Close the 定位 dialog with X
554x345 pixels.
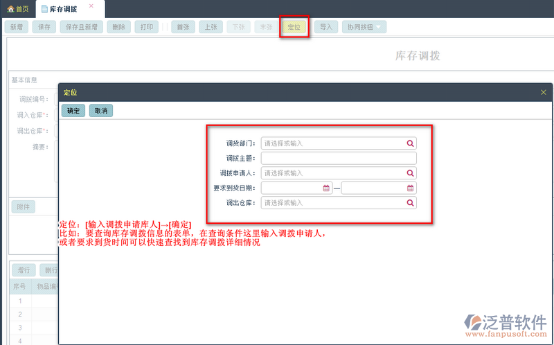tap(544, 93)
